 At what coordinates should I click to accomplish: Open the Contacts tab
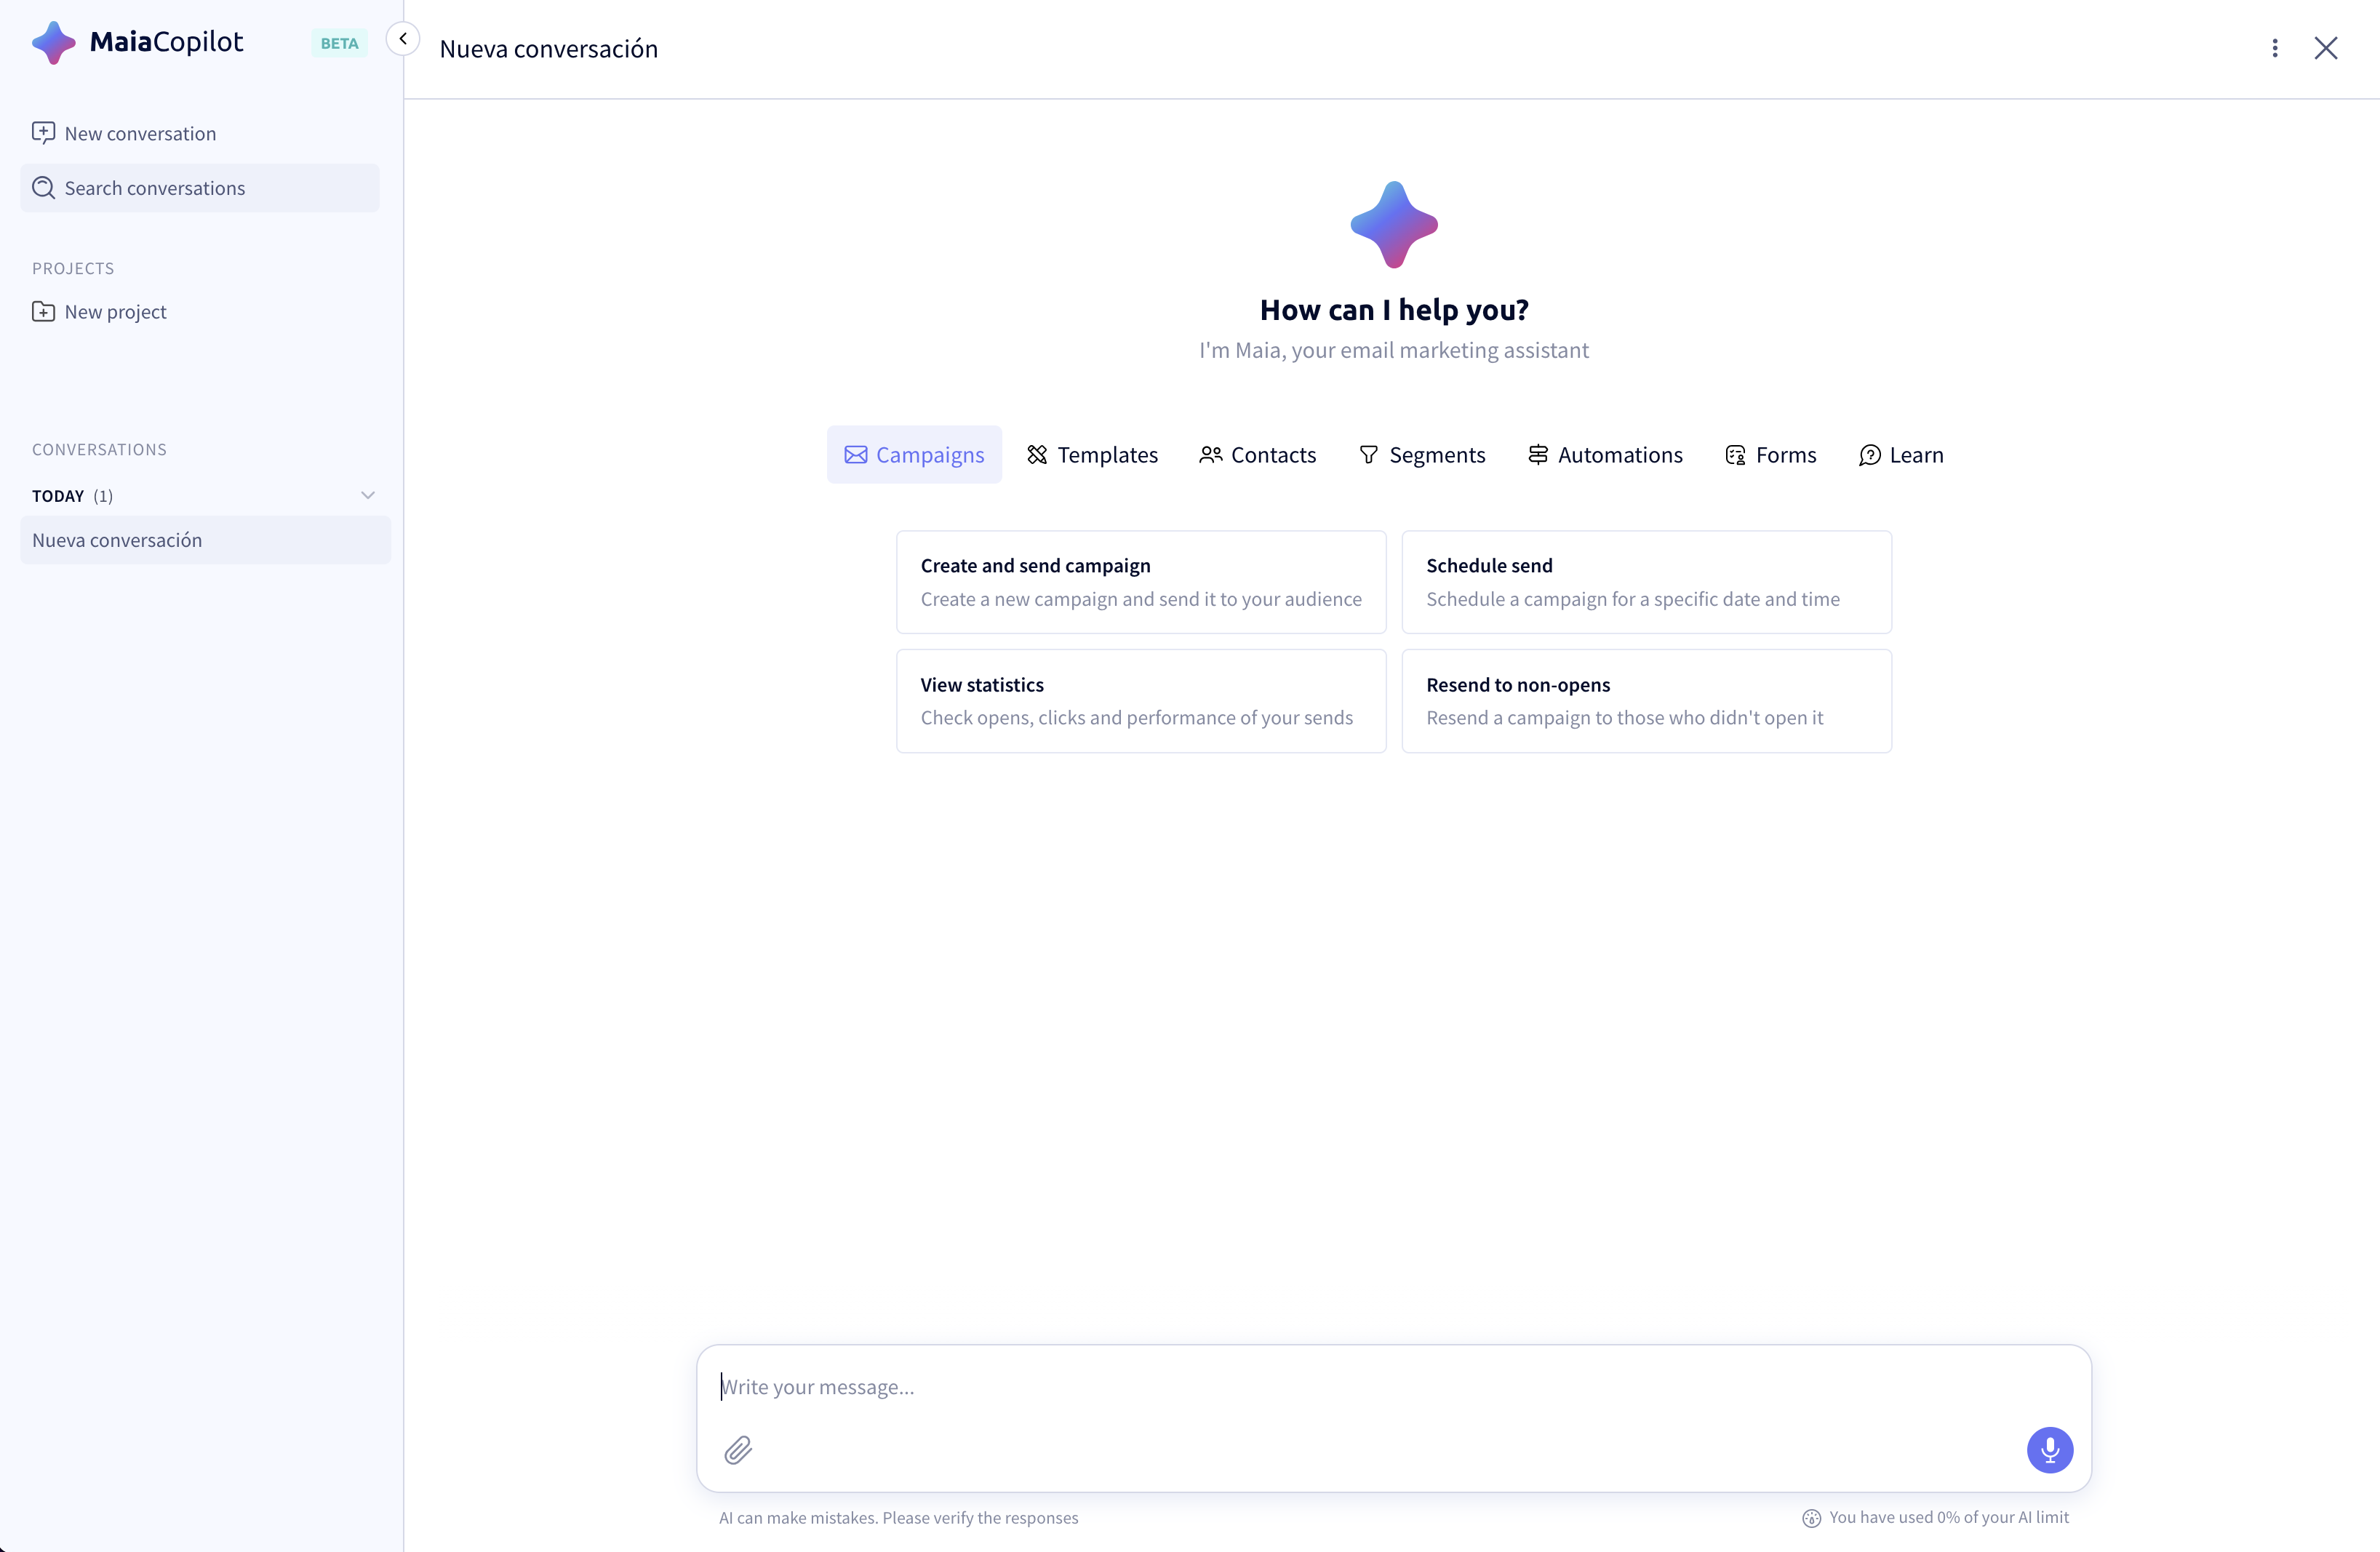coord(1258,455)
